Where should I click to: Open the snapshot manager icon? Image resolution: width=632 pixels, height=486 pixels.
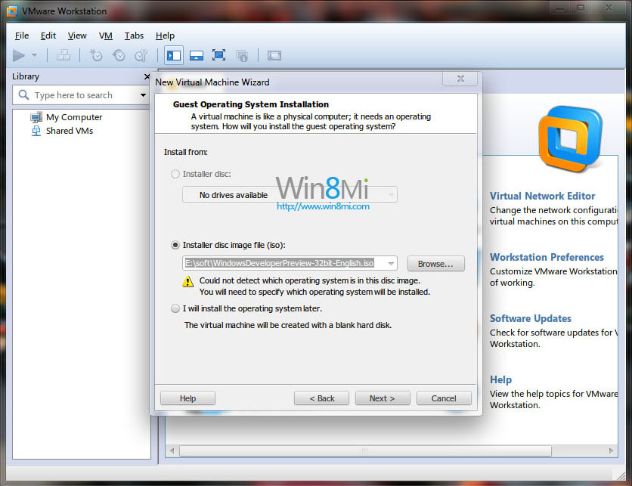coord(141,55)
